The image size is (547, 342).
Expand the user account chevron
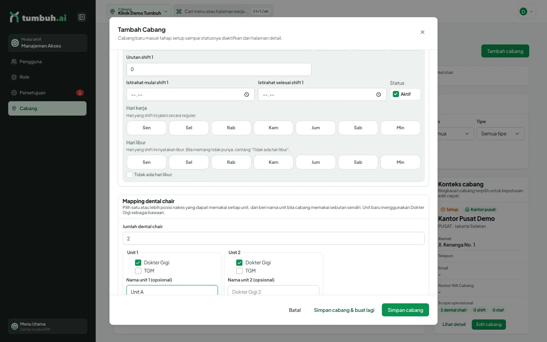531,12
